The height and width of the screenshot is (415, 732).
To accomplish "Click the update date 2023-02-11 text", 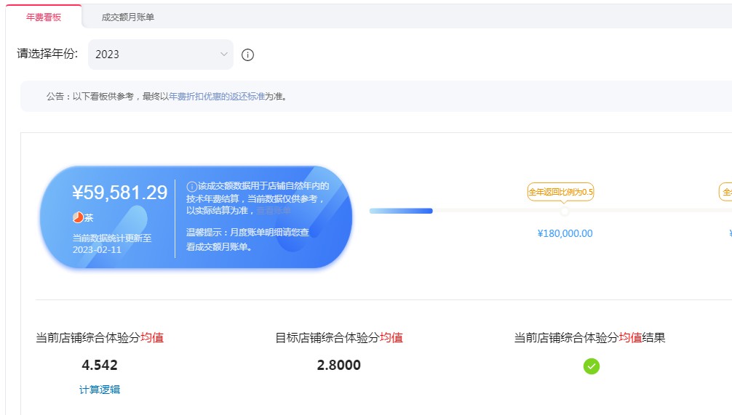I will pyautogui.click(x=97, y=250).
